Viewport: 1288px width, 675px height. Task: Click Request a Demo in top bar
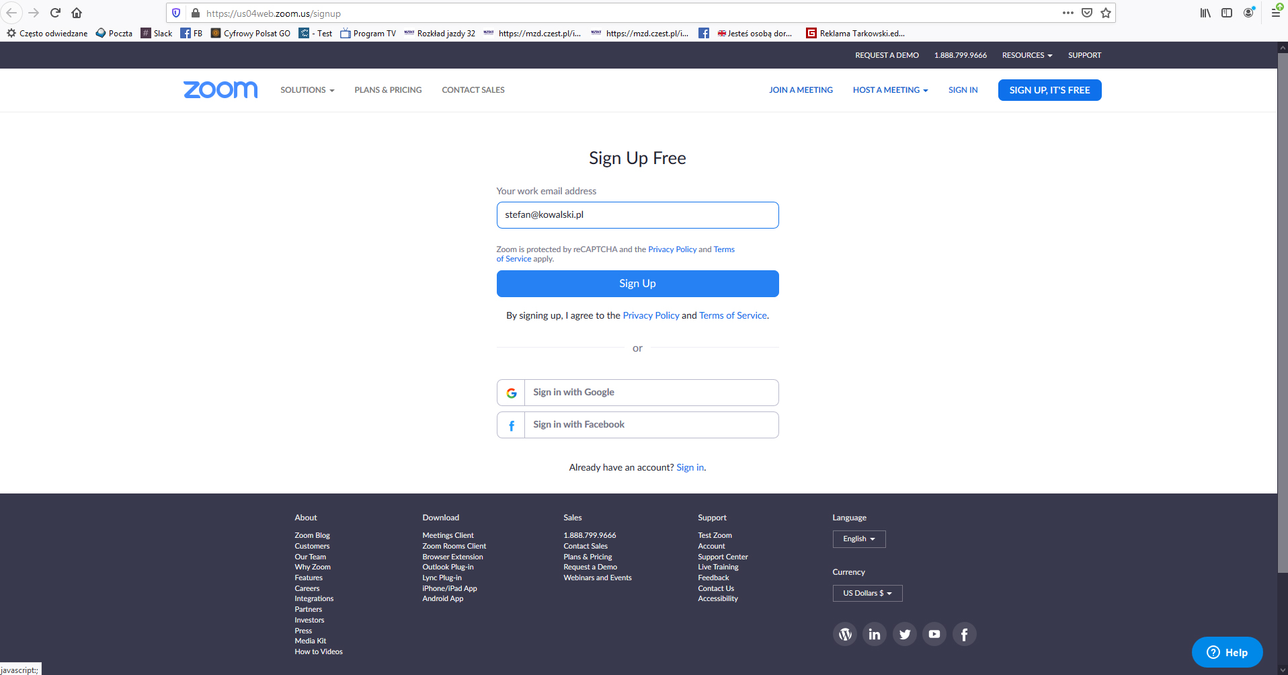tap(887, 55)
